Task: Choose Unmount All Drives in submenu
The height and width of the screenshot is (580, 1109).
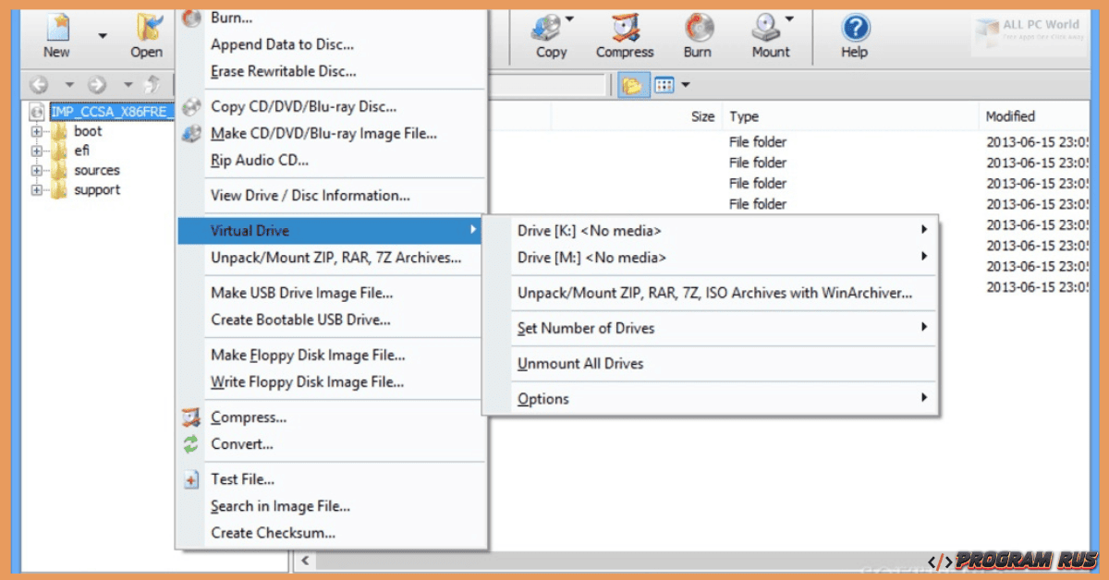Action: click(x=580, y=364)
